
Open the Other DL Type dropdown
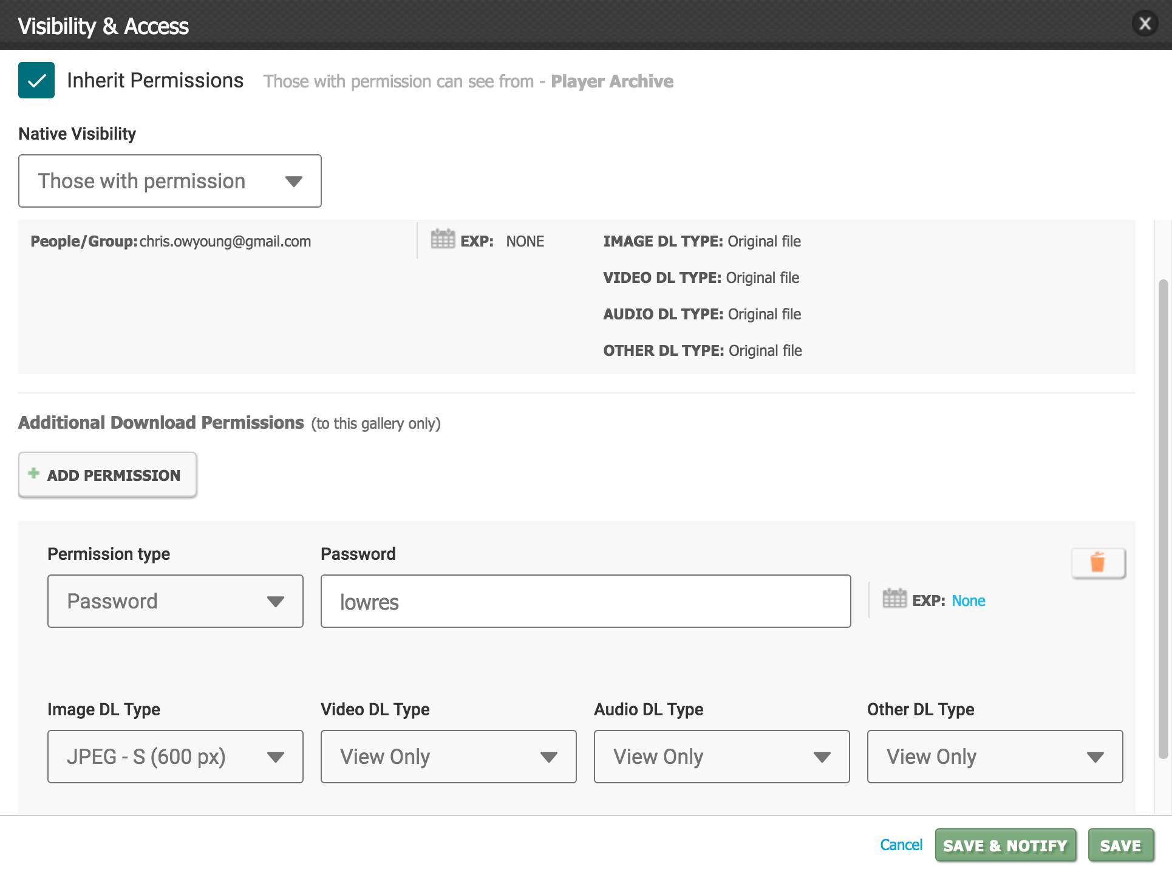tap(995, 757)
